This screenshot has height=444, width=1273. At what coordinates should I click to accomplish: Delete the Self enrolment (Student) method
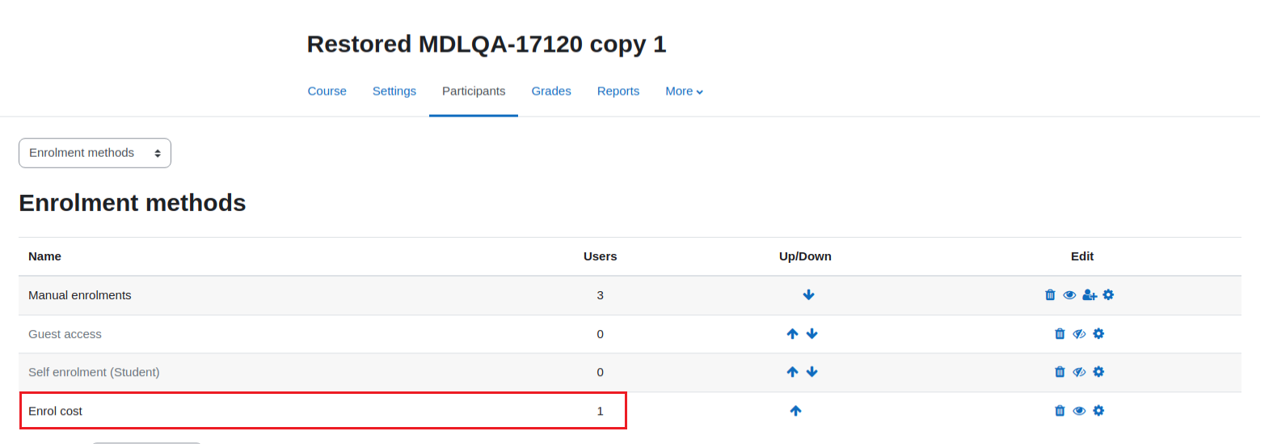click(x=1060, y=372)
